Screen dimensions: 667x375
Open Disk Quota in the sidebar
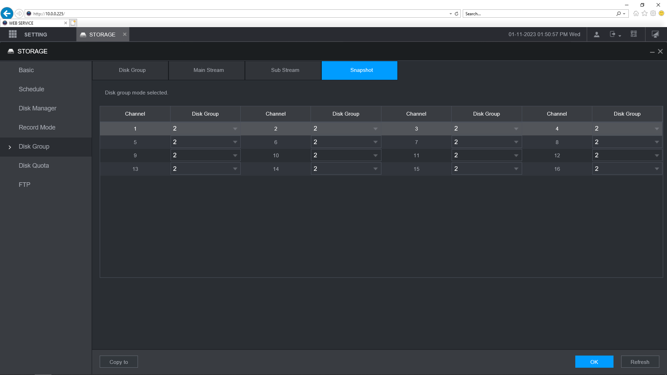click(x=46, y=166)
